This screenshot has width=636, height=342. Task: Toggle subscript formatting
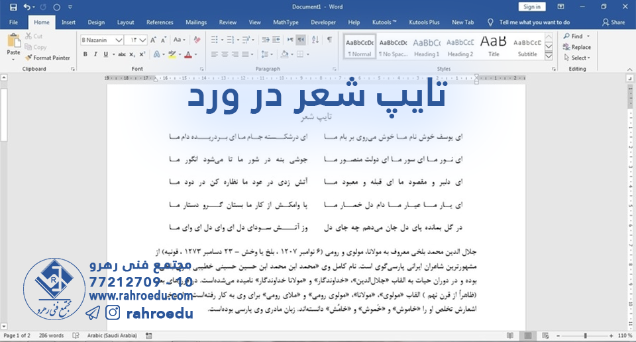click(132, 54)
